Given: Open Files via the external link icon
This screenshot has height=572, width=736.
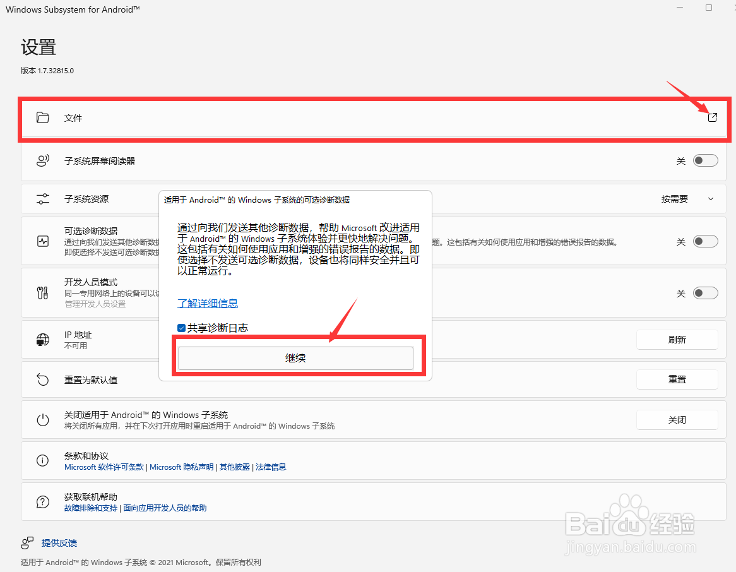Looking at the screenshot, I should [x=713, y=117].
